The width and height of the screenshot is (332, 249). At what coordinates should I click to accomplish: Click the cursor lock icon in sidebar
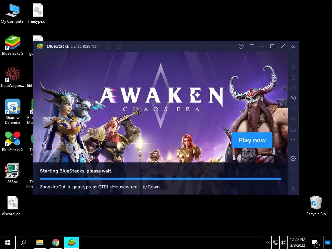point(293,77)
